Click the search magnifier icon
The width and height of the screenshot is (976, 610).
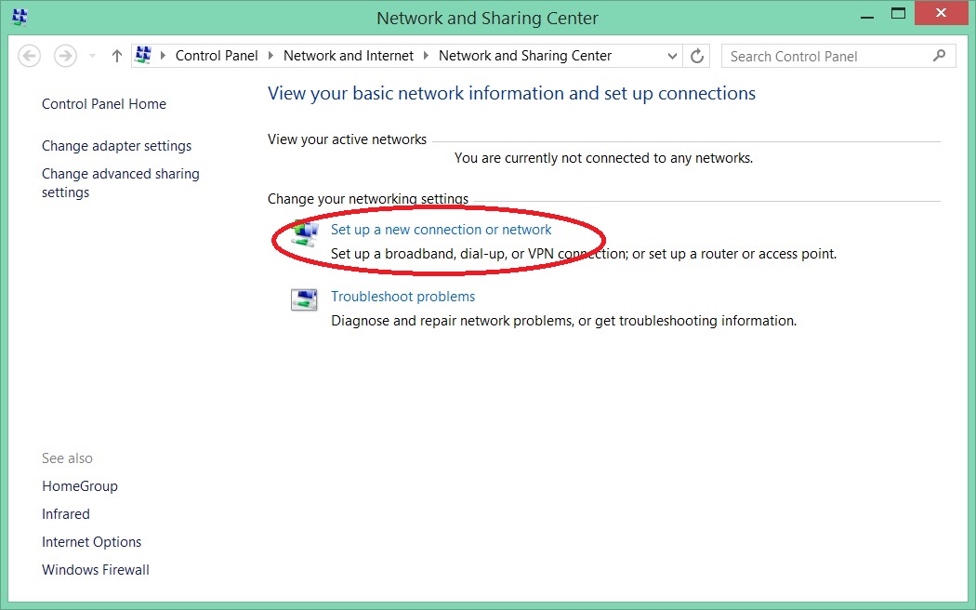pyautogui.click(x=939, y=56)
